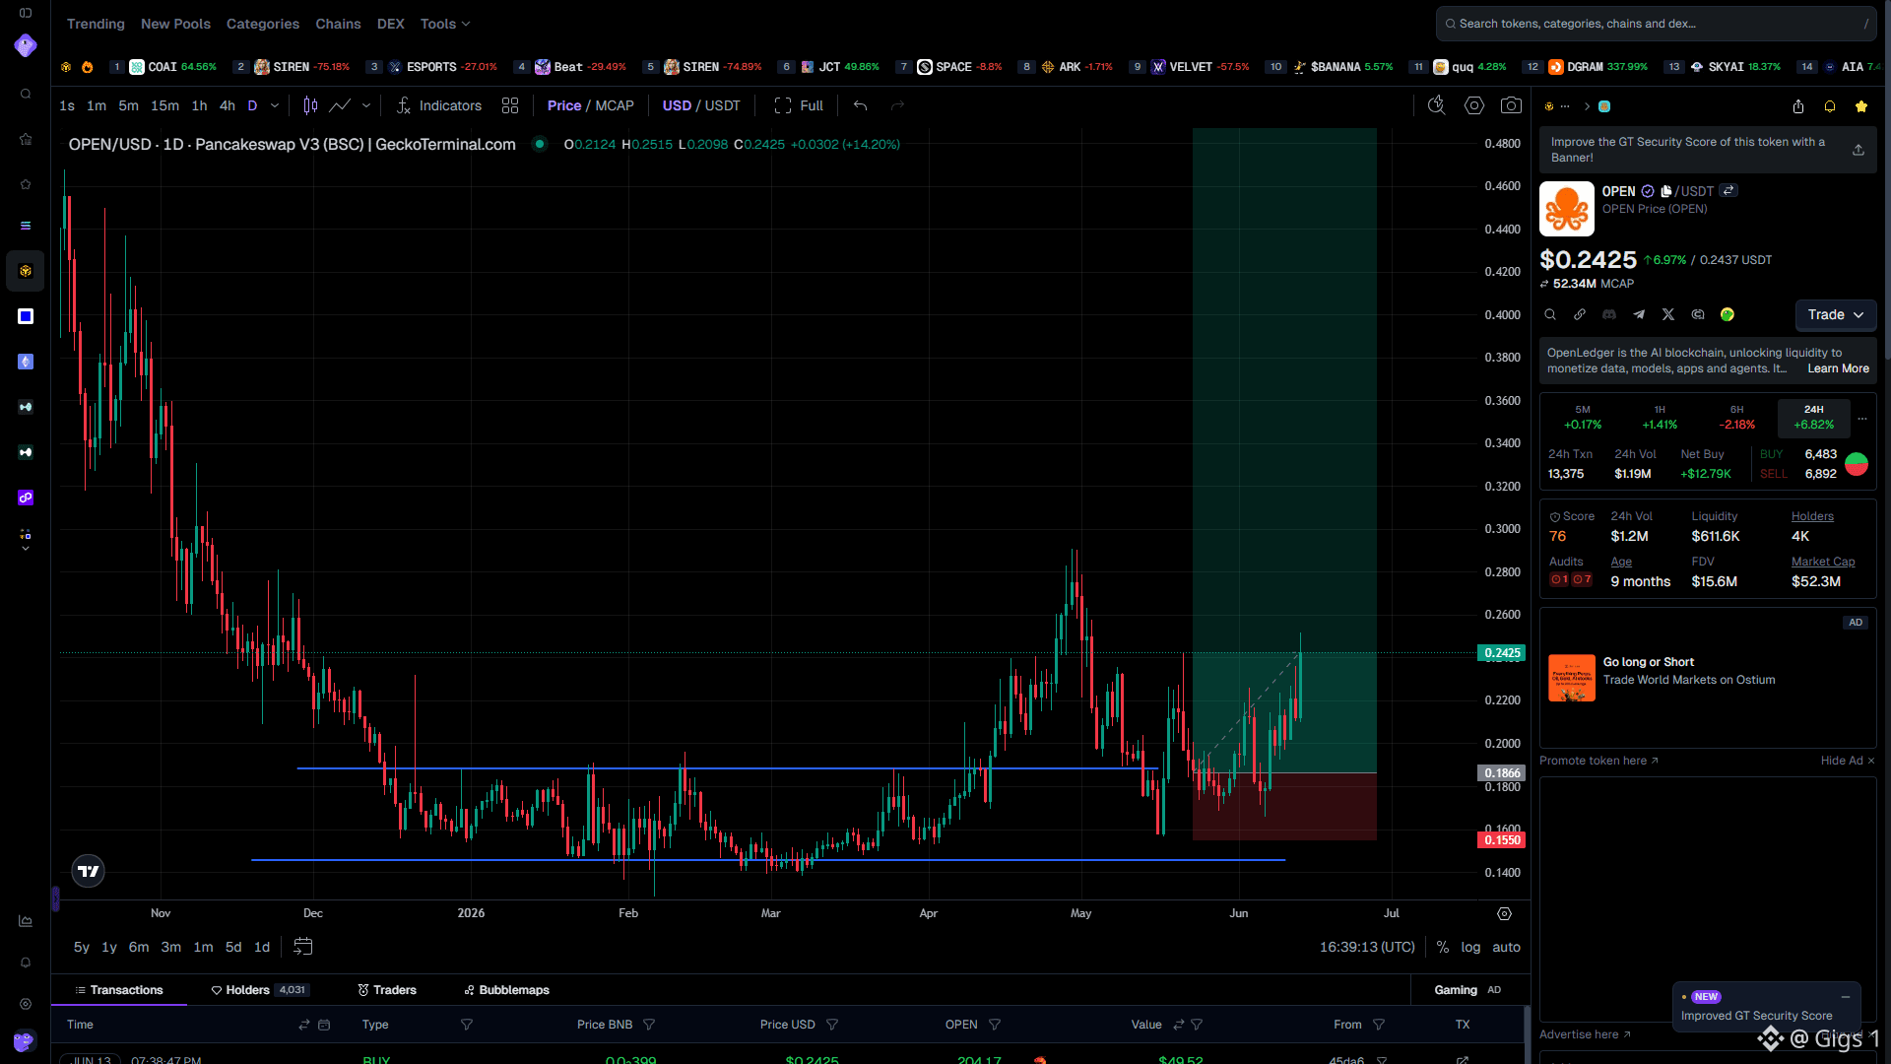Filter transactions by Price BNB
Viewport: 1891px width, 1064px height.
649,1025
